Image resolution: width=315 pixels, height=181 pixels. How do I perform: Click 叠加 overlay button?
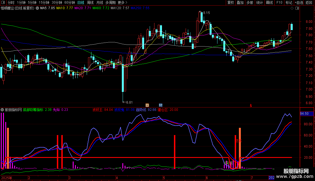click(x=240, y=3)
